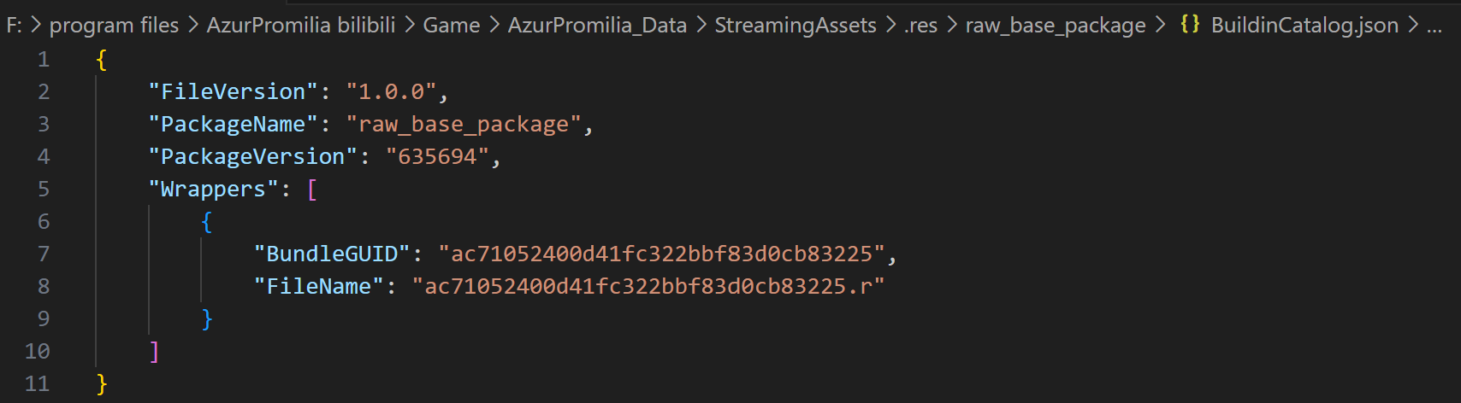The height and width of the screenshot is (403, 1461).
Task: Click the opening bracket after "Wrappers"
Action: pyautogui.click(x=312, y=189)
